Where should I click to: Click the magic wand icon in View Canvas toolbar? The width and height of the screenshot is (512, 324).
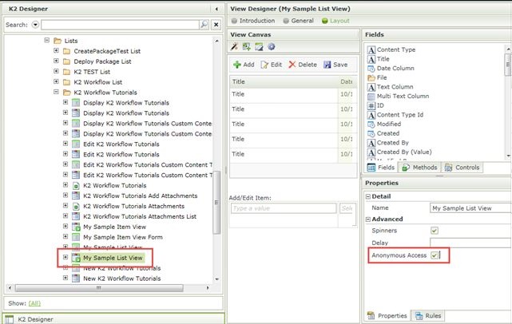click(x=234, y=46)
